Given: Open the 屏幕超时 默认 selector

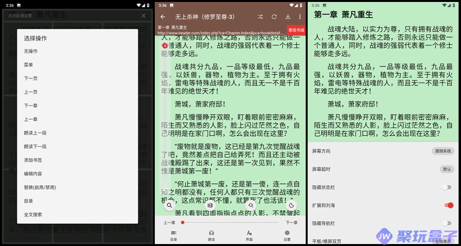Looking at the screenshot, I should click(x=447, y=169).
